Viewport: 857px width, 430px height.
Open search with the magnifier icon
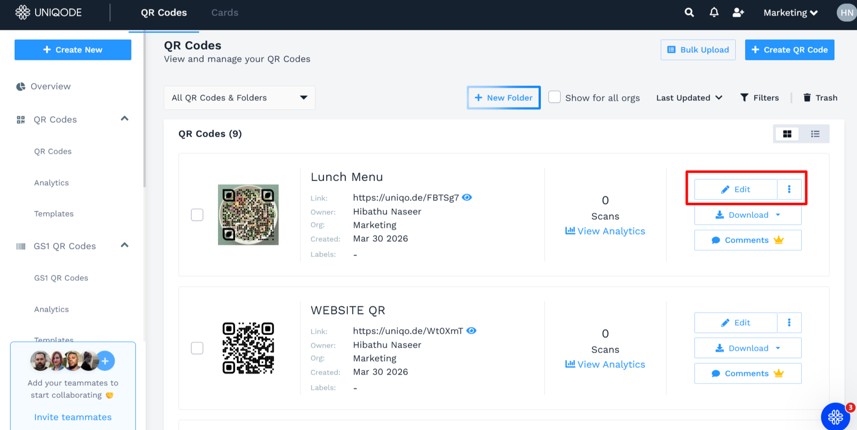point(689,13)
